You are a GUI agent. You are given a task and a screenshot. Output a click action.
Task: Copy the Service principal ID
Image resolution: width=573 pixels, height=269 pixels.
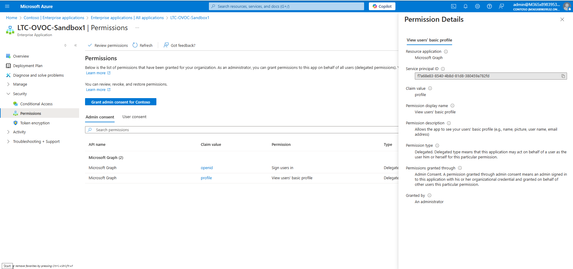(563, 76)
